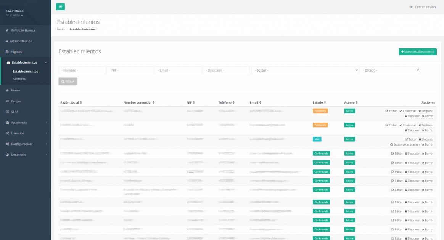Open the Sector dropdown
This screenshot has height=240, width=444.
point(305,70)
